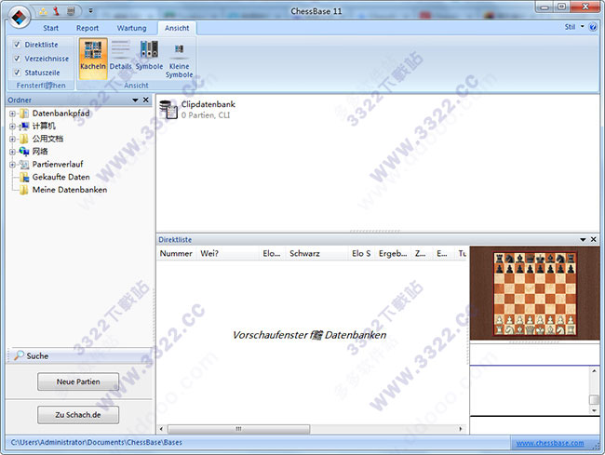
Task: Uncheck the Direktliste checkbox
Action: click(17, 45)
